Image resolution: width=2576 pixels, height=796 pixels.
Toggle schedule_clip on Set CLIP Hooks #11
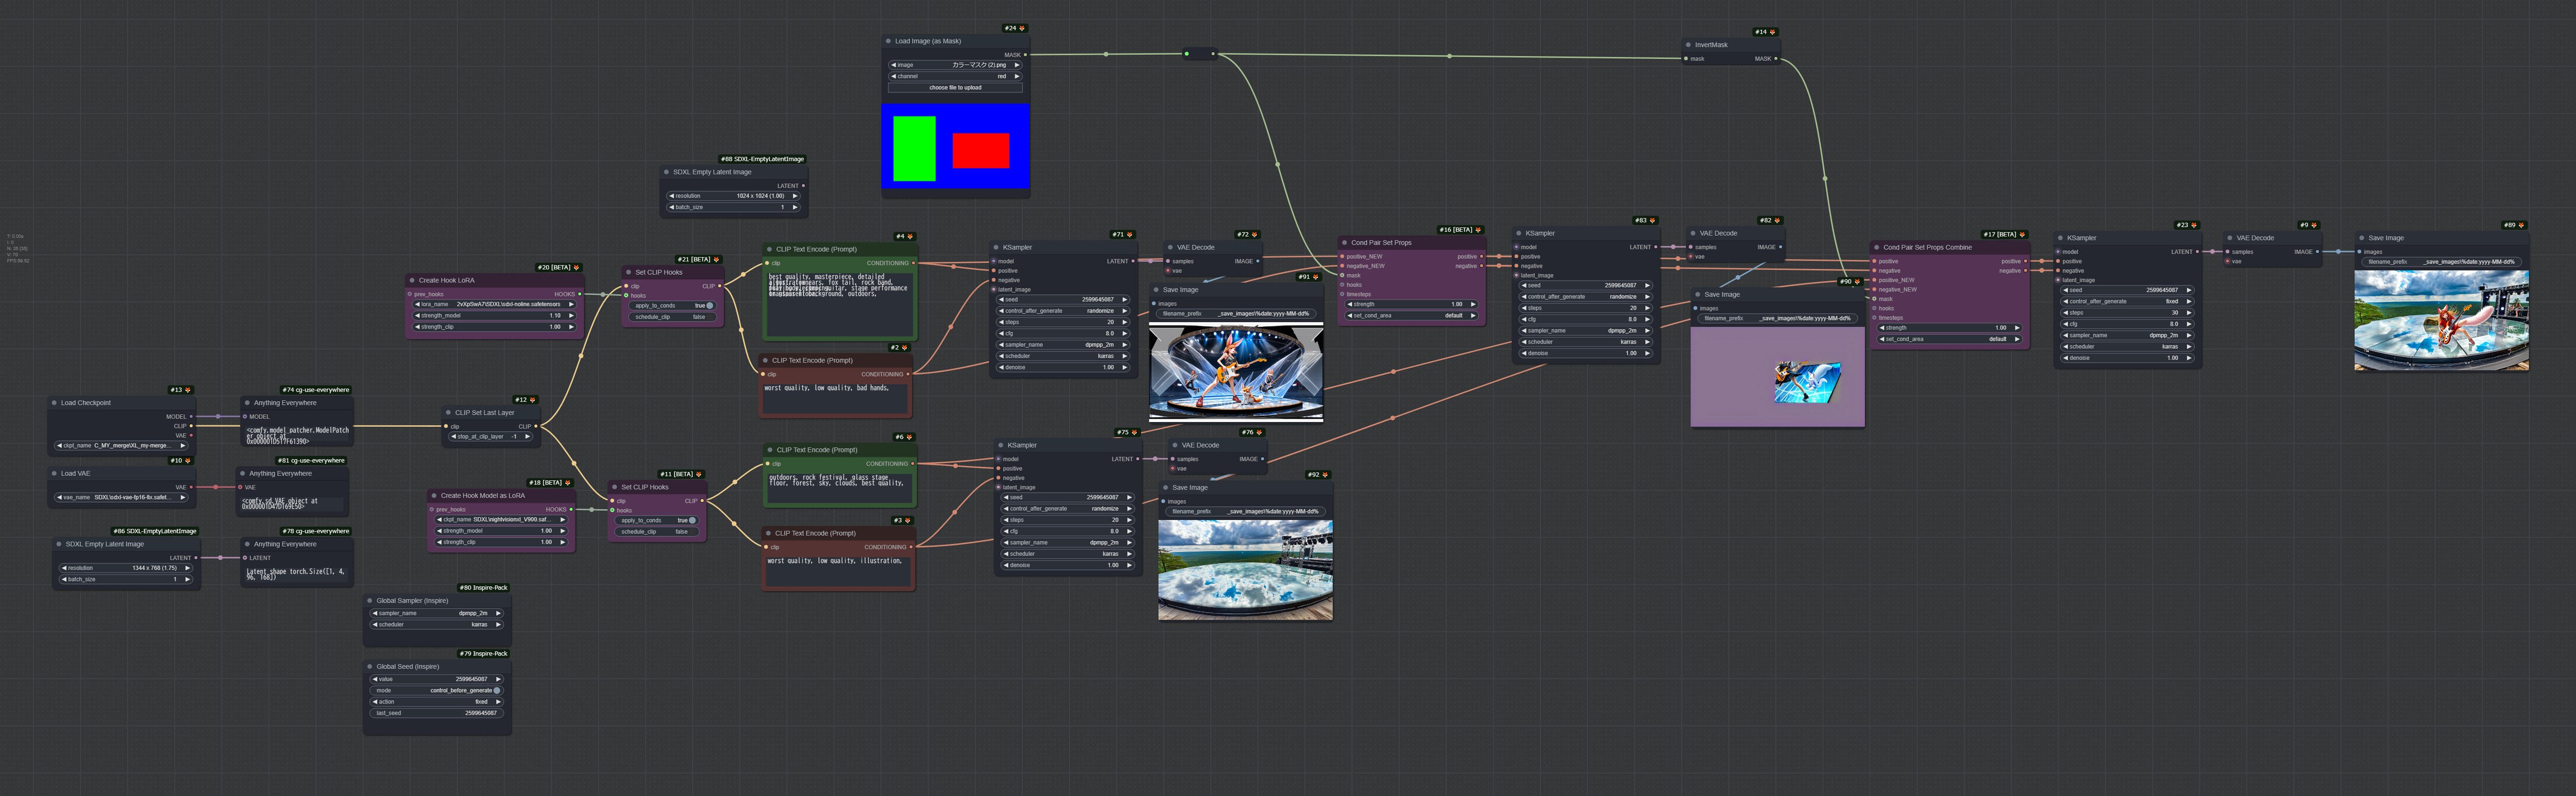click(658, 532)
